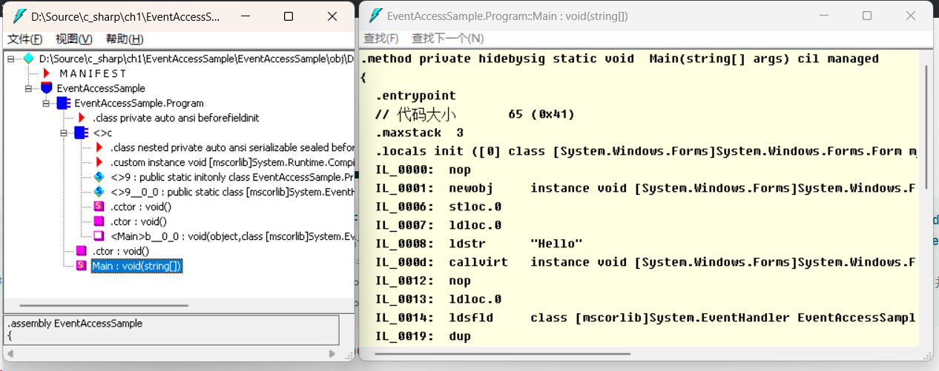939x371 pixels.
Task: Collapse the <>c nested class node
Action: 64,133
